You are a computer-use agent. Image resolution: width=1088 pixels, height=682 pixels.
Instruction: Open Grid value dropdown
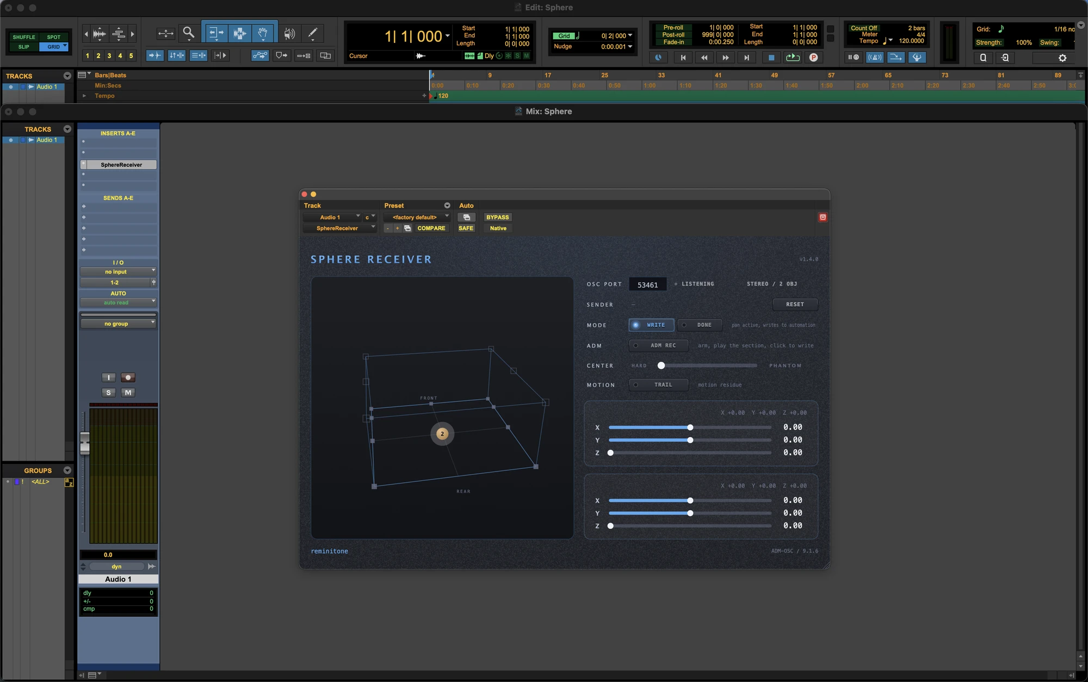click(x=630, y=35)
